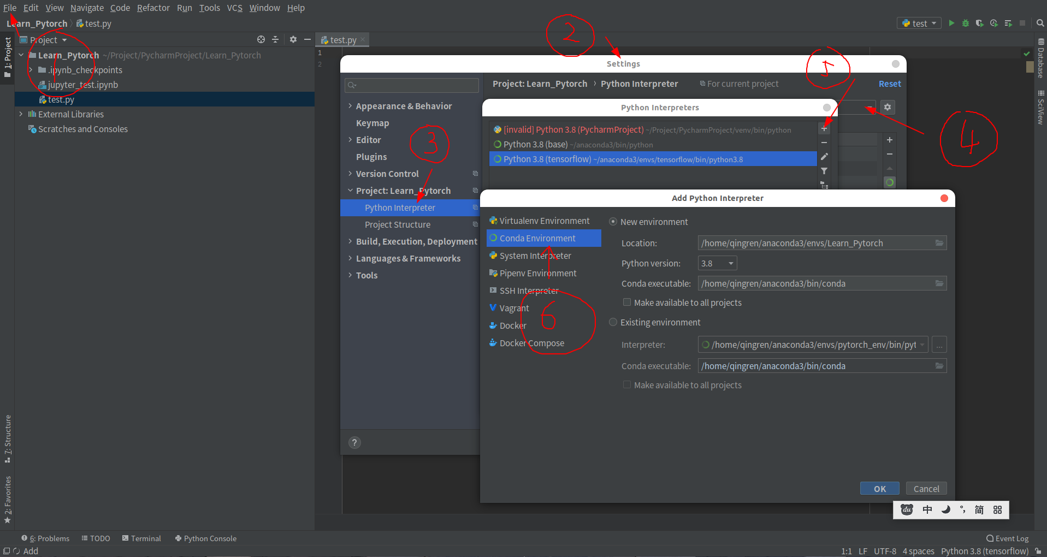
Task: Open the VCS menu
Action: 235,8
